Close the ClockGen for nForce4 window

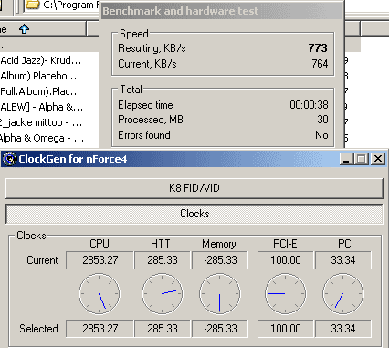[x=378, y=159]
